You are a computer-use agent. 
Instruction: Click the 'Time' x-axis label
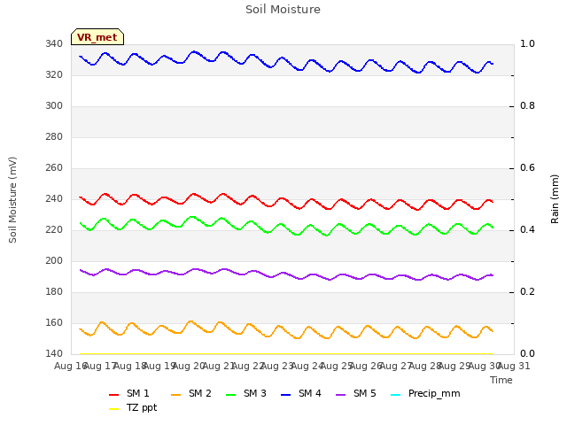501,380
